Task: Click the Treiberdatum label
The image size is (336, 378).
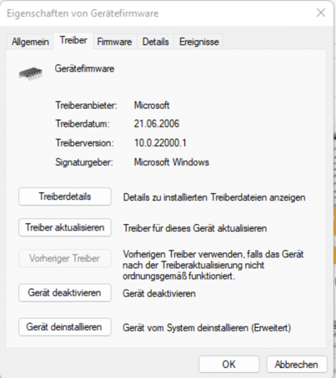Action: (x=83, y=123)
